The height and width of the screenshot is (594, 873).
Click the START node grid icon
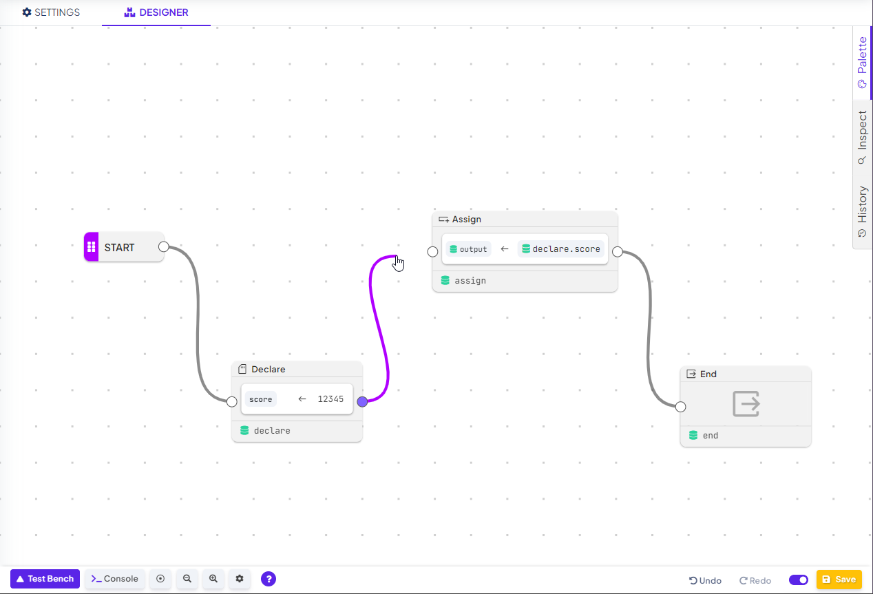click(x=91, y=247)
